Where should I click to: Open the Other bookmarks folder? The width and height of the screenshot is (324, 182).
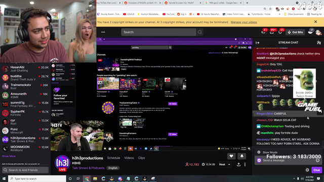(x=294, y=14)
